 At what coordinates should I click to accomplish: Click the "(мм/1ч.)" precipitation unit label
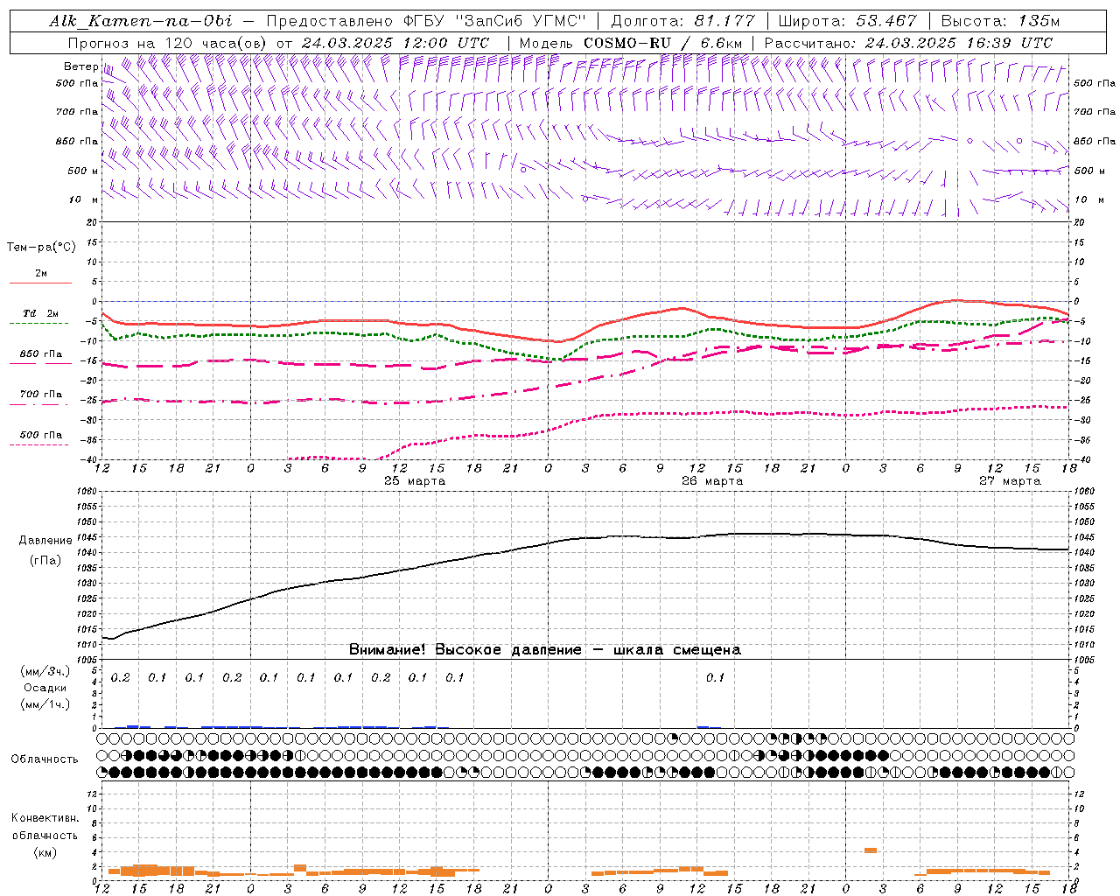[x=45, y=704]
